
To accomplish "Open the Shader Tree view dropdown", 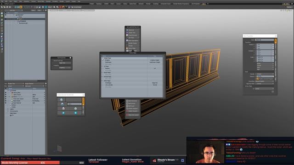I will (16, 83).
